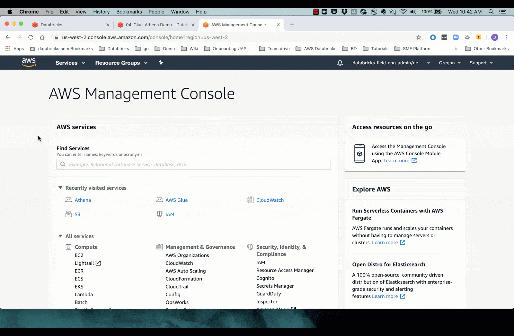Open the notifications bell icon
The image size is (514, 336).
340,63
